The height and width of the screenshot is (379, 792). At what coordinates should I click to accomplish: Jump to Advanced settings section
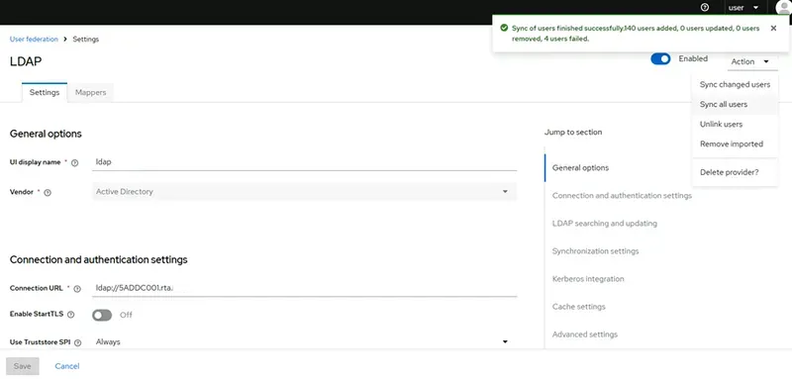585,334
